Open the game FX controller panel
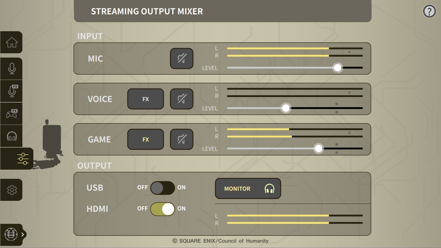The width and height of the screenshot is (441, 248). click(11, 114)
